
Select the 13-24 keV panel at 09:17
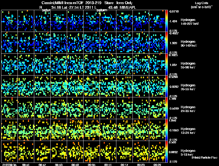click(124, 130)
